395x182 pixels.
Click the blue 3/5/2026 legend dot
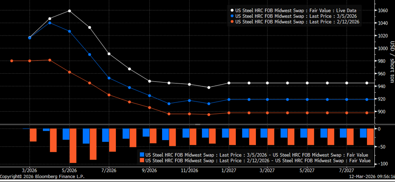pyautogui.click(x=232, y=16)
